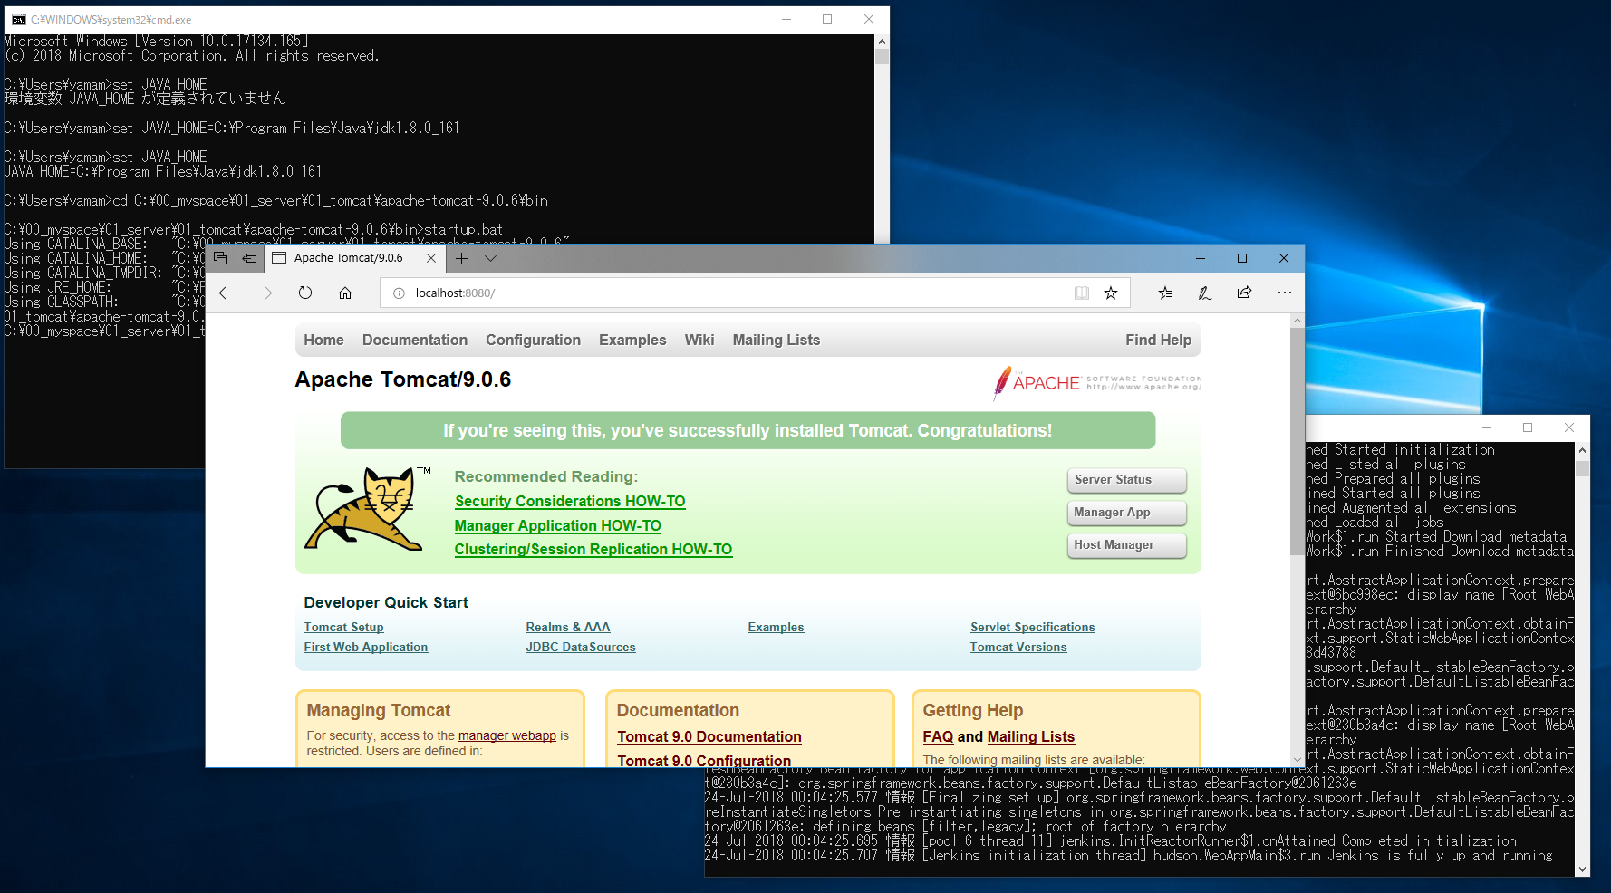Click scroll down arrow in Jenkins console window
This screenshot has width=1611, height=893.
(x=1582, y=869)
